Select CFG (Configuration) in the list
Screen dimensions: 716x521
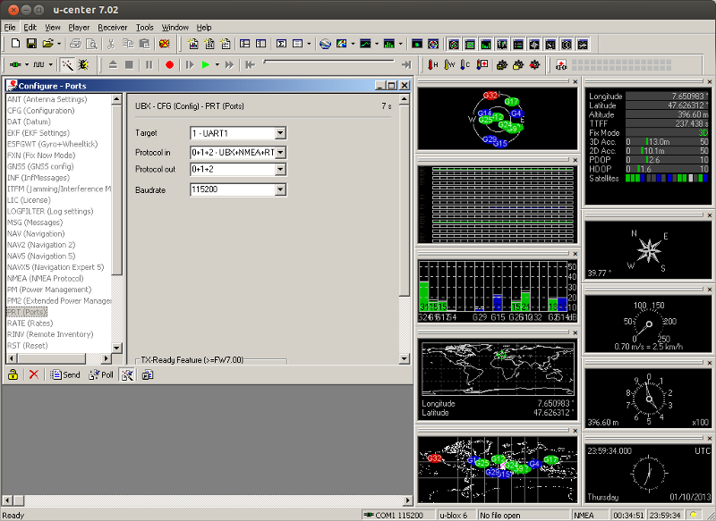point(40,110)
